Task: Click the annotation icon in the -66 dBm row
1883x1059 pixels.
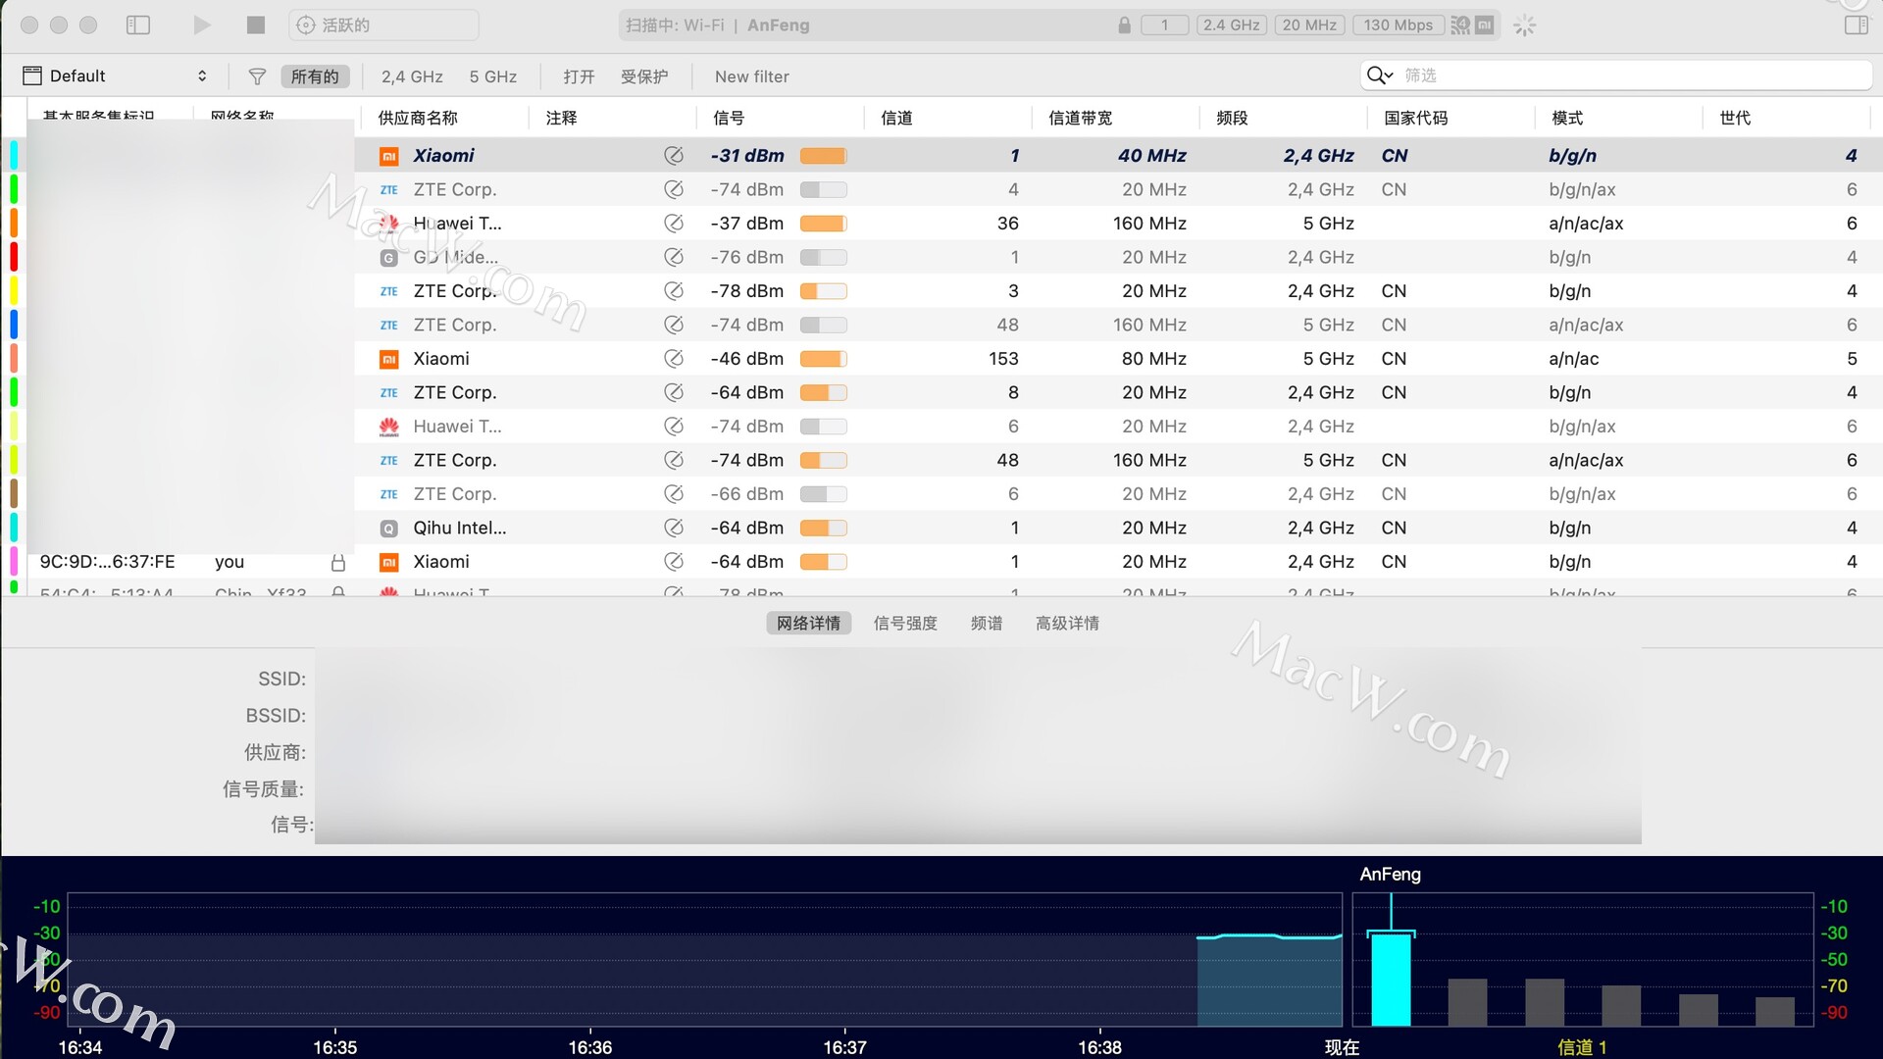Action: [x=674, y=494]
